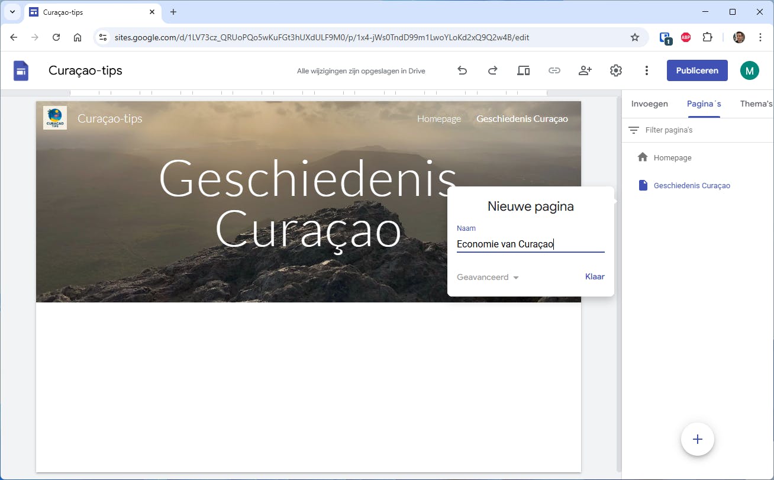Switch to the Invoegen tab
Image resolution: width=774 pixels, height=480 pixels.
click(650, 104)
